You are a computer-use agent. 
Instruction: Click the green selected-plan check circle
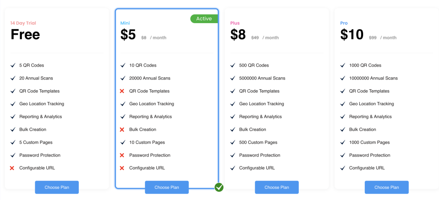point(219,187)
